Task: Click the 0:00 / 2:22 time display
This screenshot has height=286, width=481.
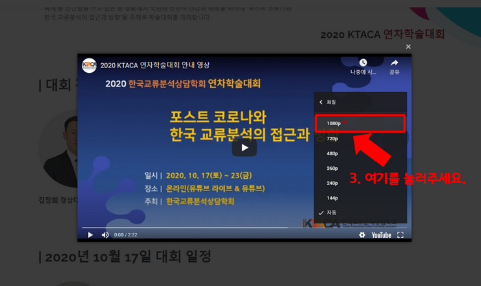Action: 126,235
